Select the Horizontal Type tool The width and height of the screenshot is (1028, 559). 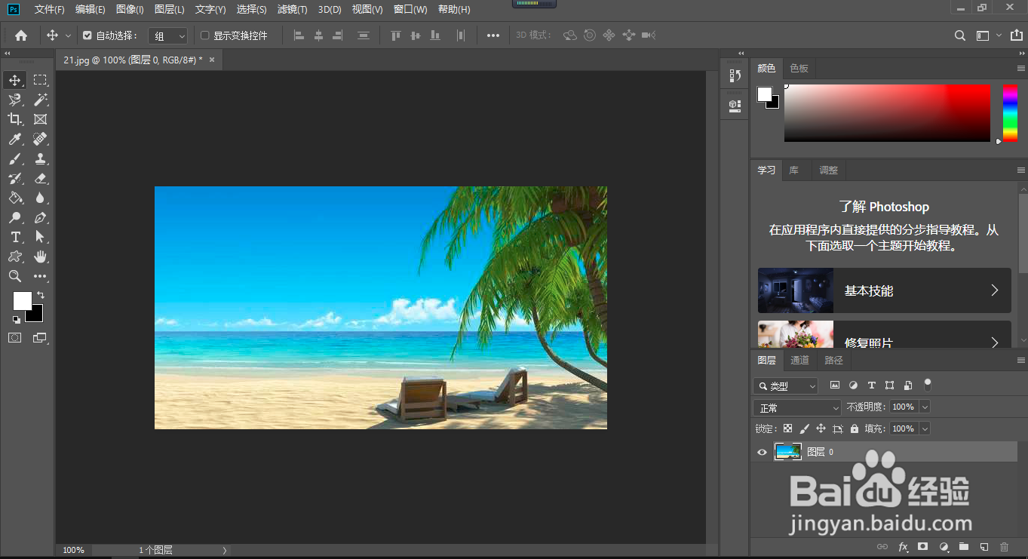pyautogui.click(x=14, y=237)
